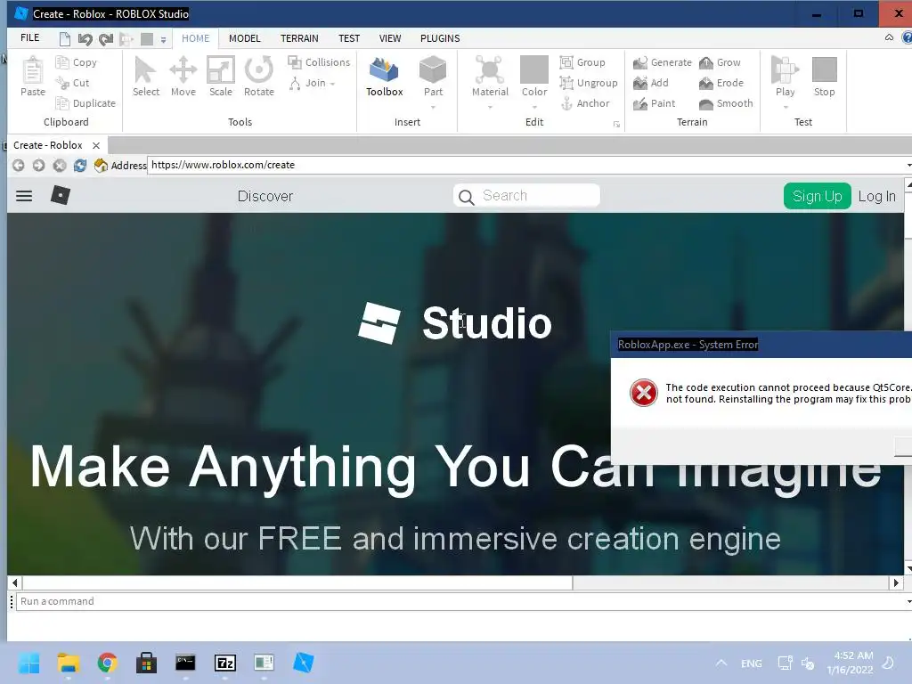Close the Create - Roblox document tab
This screenshot has width=912, height=684.
coord(96,145)
